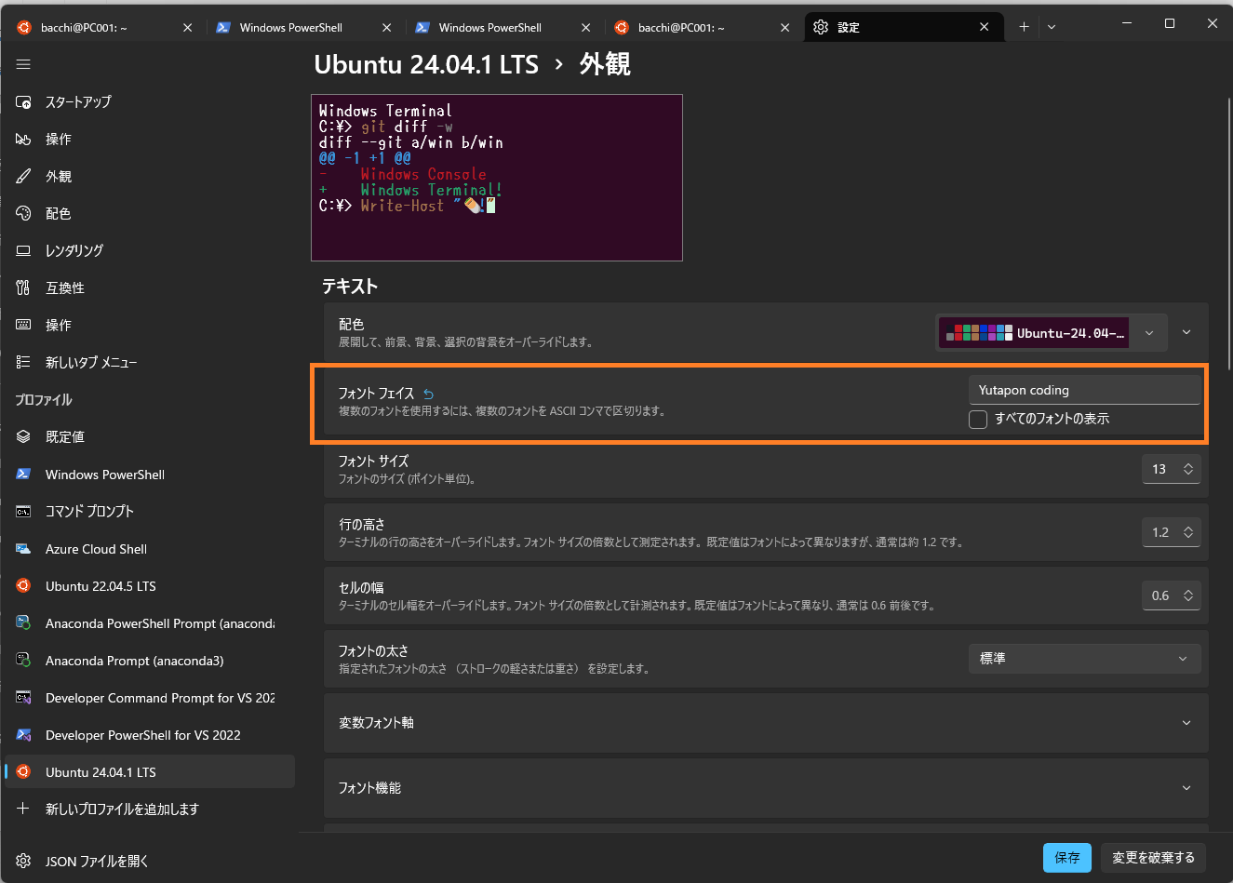The height and width of the screenshot is (883, 1233).
Task: Expand the 変数フォント軸 section
Action: [x=1186, y=723]
